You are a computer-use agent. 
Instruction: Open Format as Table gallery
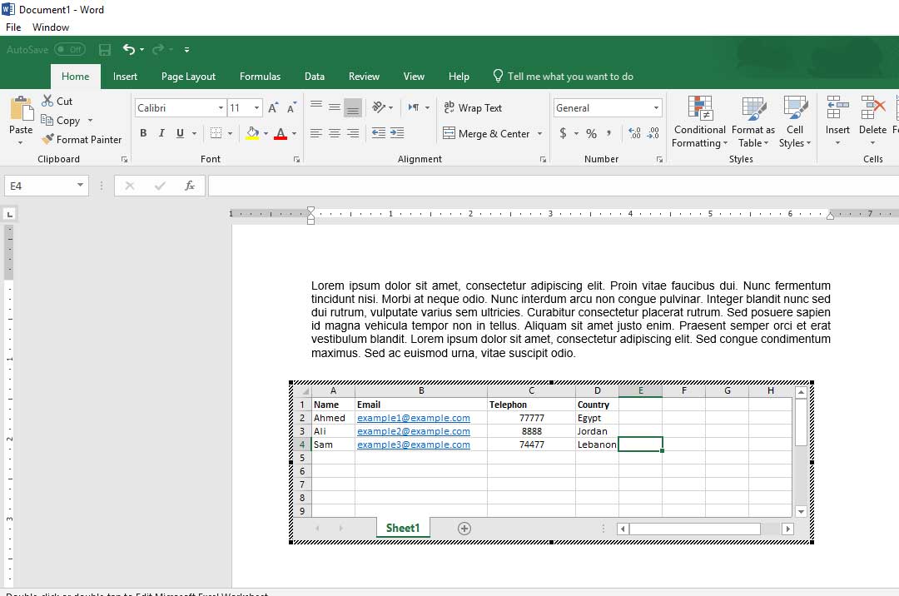[752, 122]
